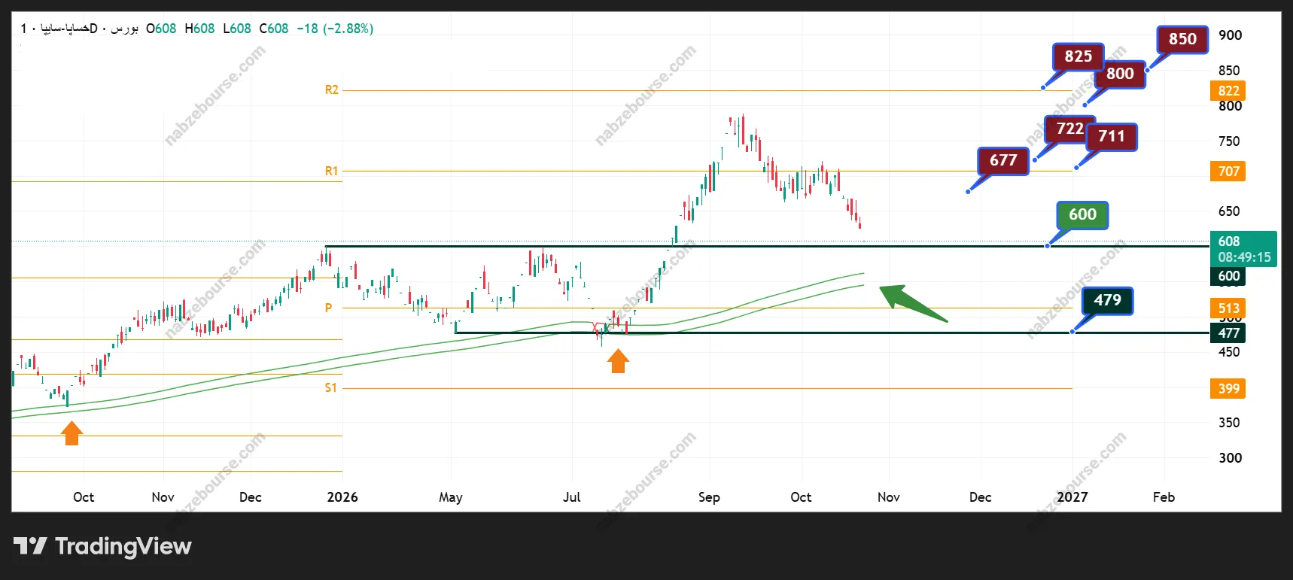Image resolution: width=1293 pixels, height=580 pixels.
Task: Select the current price 608 countdown label
Action: [x=1243, y=249]
